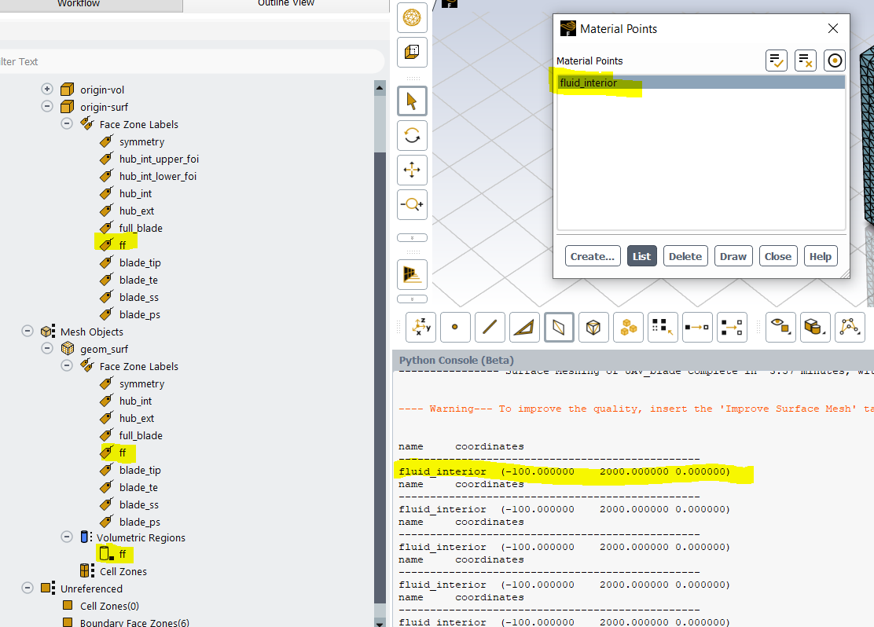Expand the chevron below perspective grid icon
Screen dimensions: 874x627
pos(412,299)
